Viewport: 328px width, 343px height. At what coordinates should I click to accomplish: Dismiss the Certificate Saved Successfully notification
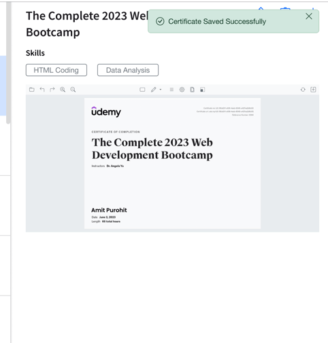coord(309,16)
